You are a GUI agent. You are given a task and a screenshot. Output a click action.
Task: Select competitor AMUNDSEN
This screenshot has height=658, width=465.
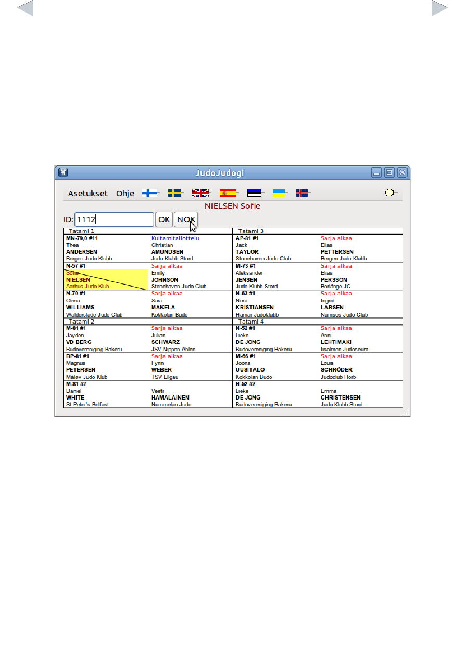(x=167, y=252)
